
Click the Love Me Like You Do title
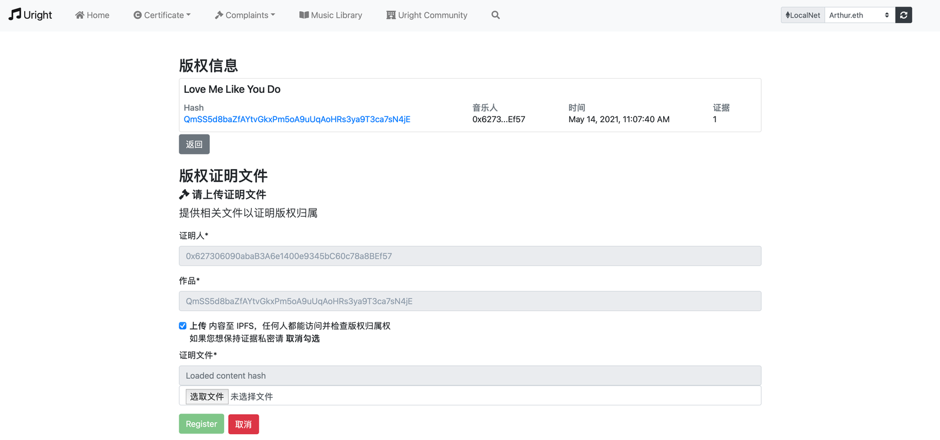click(x=232, y=89)
